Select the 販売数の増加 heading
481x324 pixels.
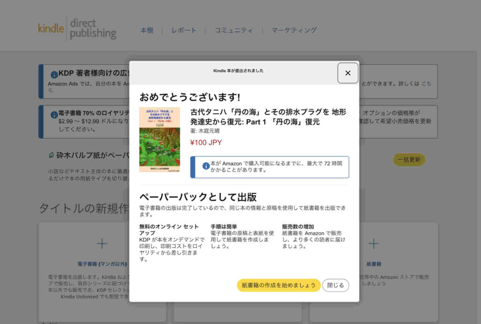[x=298, y=226]
